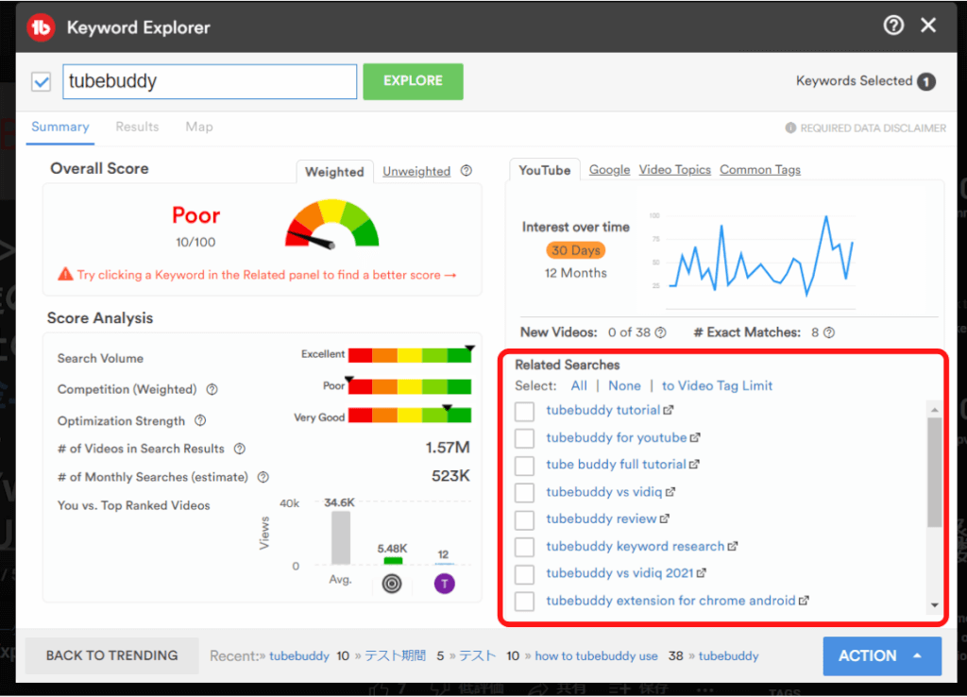This screenshot has width=967, height=697.
Task: Select the Weighted score tab
Action: [x=334, y=172]
